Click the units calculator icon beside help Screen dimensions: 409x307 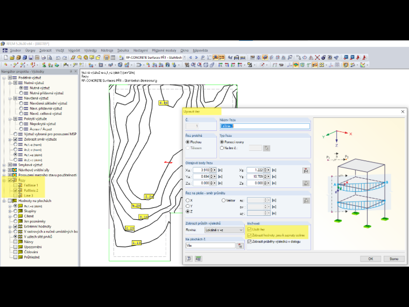point(198,259)
